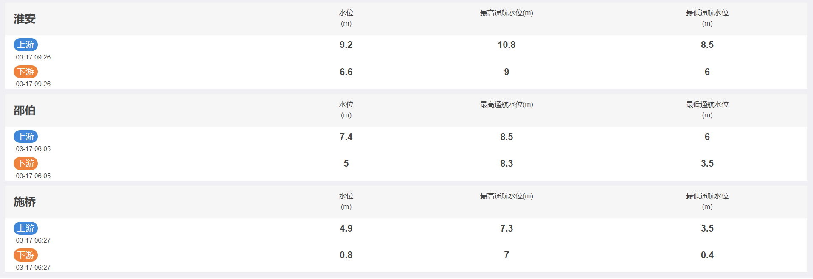Image resolution: width=813 pixels, height=279 pixels.
Task: Click the timestamp 03-17 06:05 under 邵伯 上游
Action: click(33, 149)
